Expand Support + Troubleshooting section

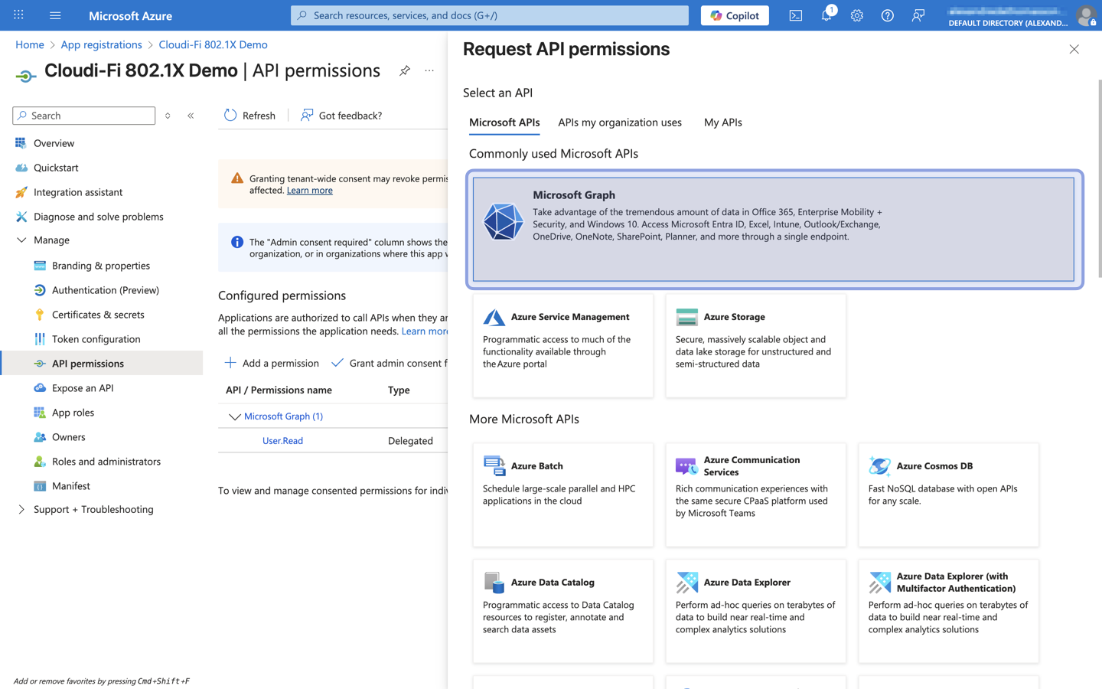coord(21,509)
